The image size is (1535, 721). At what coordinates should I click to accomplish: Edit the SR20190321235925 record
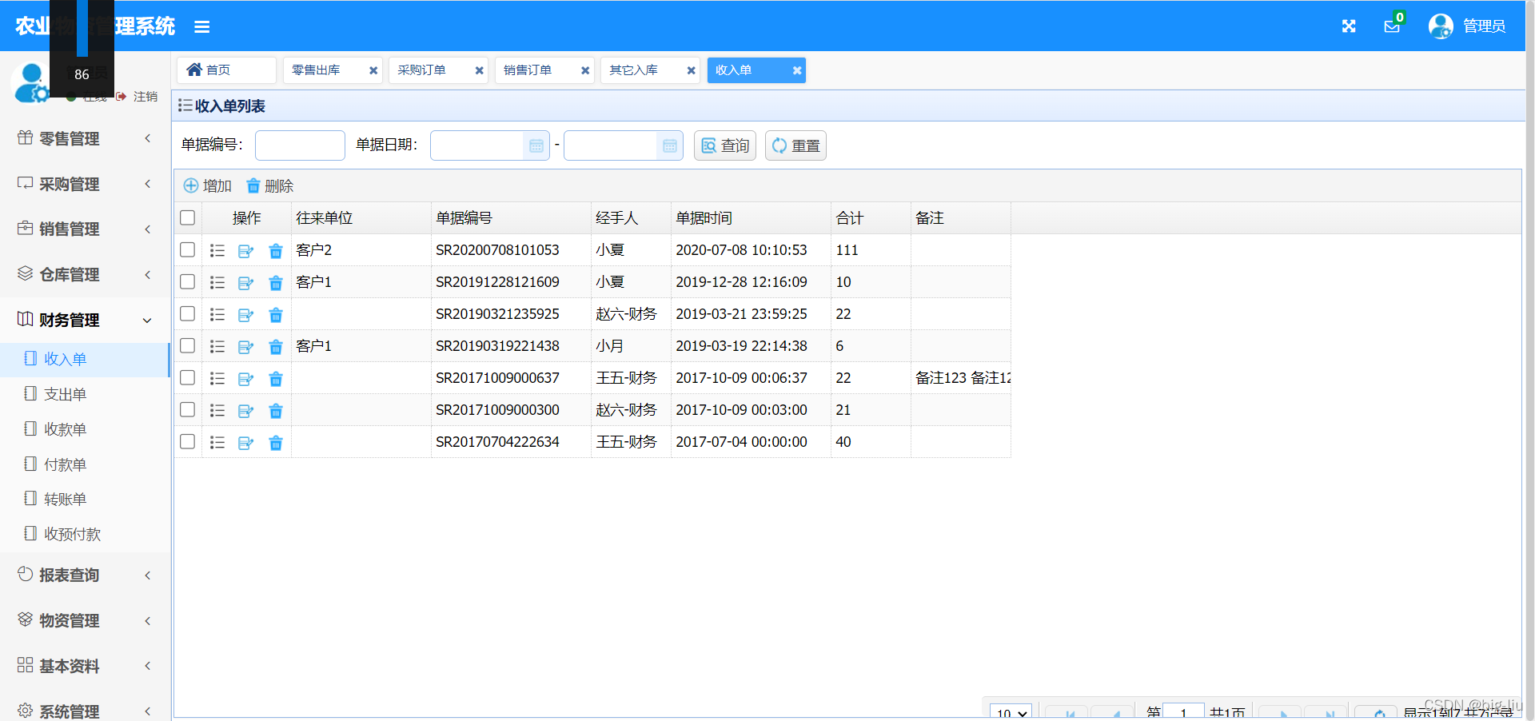pos(246,315)
